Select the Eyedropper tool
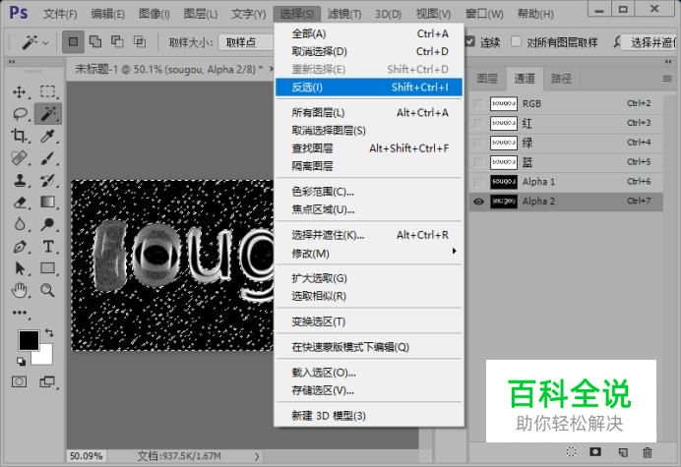681x467 pixels. (48, 136)
